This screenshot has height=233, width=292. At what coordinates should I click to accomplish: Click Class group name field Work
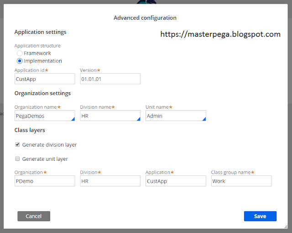tap(241, 181)
